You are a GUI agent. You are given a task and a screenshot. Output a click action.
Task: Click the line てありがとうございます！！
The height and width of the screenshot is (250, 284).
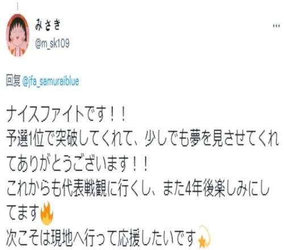(x=77, y=164)
